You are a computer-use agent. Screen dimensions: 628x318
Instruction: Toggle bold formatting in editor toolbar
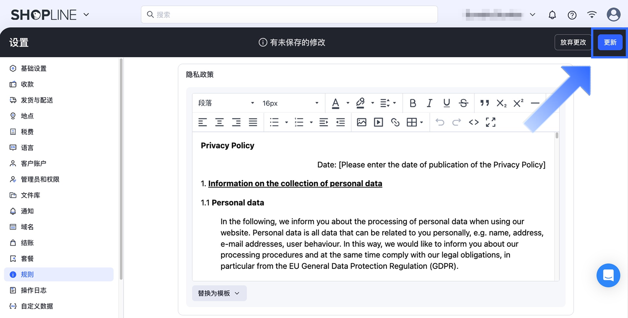point(413,103)
